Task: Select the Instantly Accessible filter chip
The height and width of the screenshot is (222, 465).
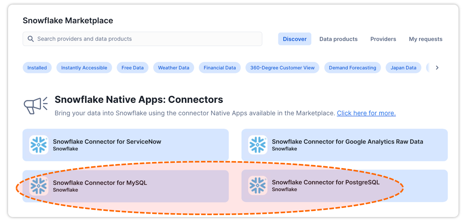Action: (84, 68)
